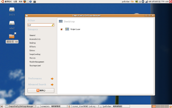172x108 pixels.
Task: Clear filter with the broom icon
Action: (x=53, y=25)
